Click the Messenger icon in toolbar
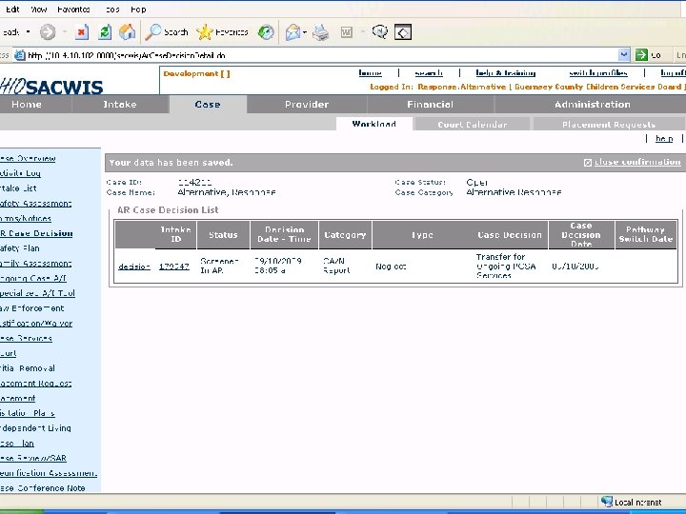 coord(379,32)
